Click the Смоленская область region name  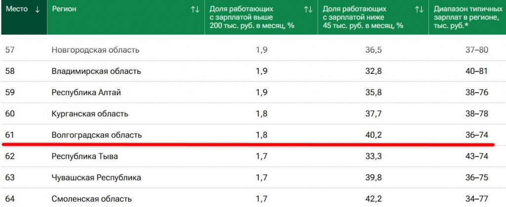(x=91, y=199)
